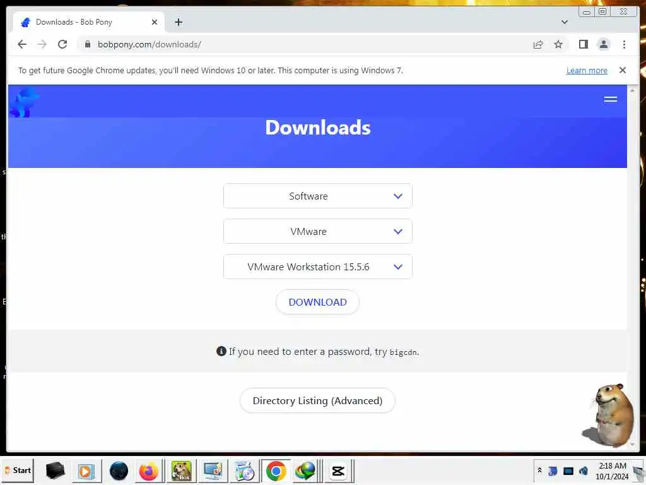Click the bigcdn password text

click(403, 352)
